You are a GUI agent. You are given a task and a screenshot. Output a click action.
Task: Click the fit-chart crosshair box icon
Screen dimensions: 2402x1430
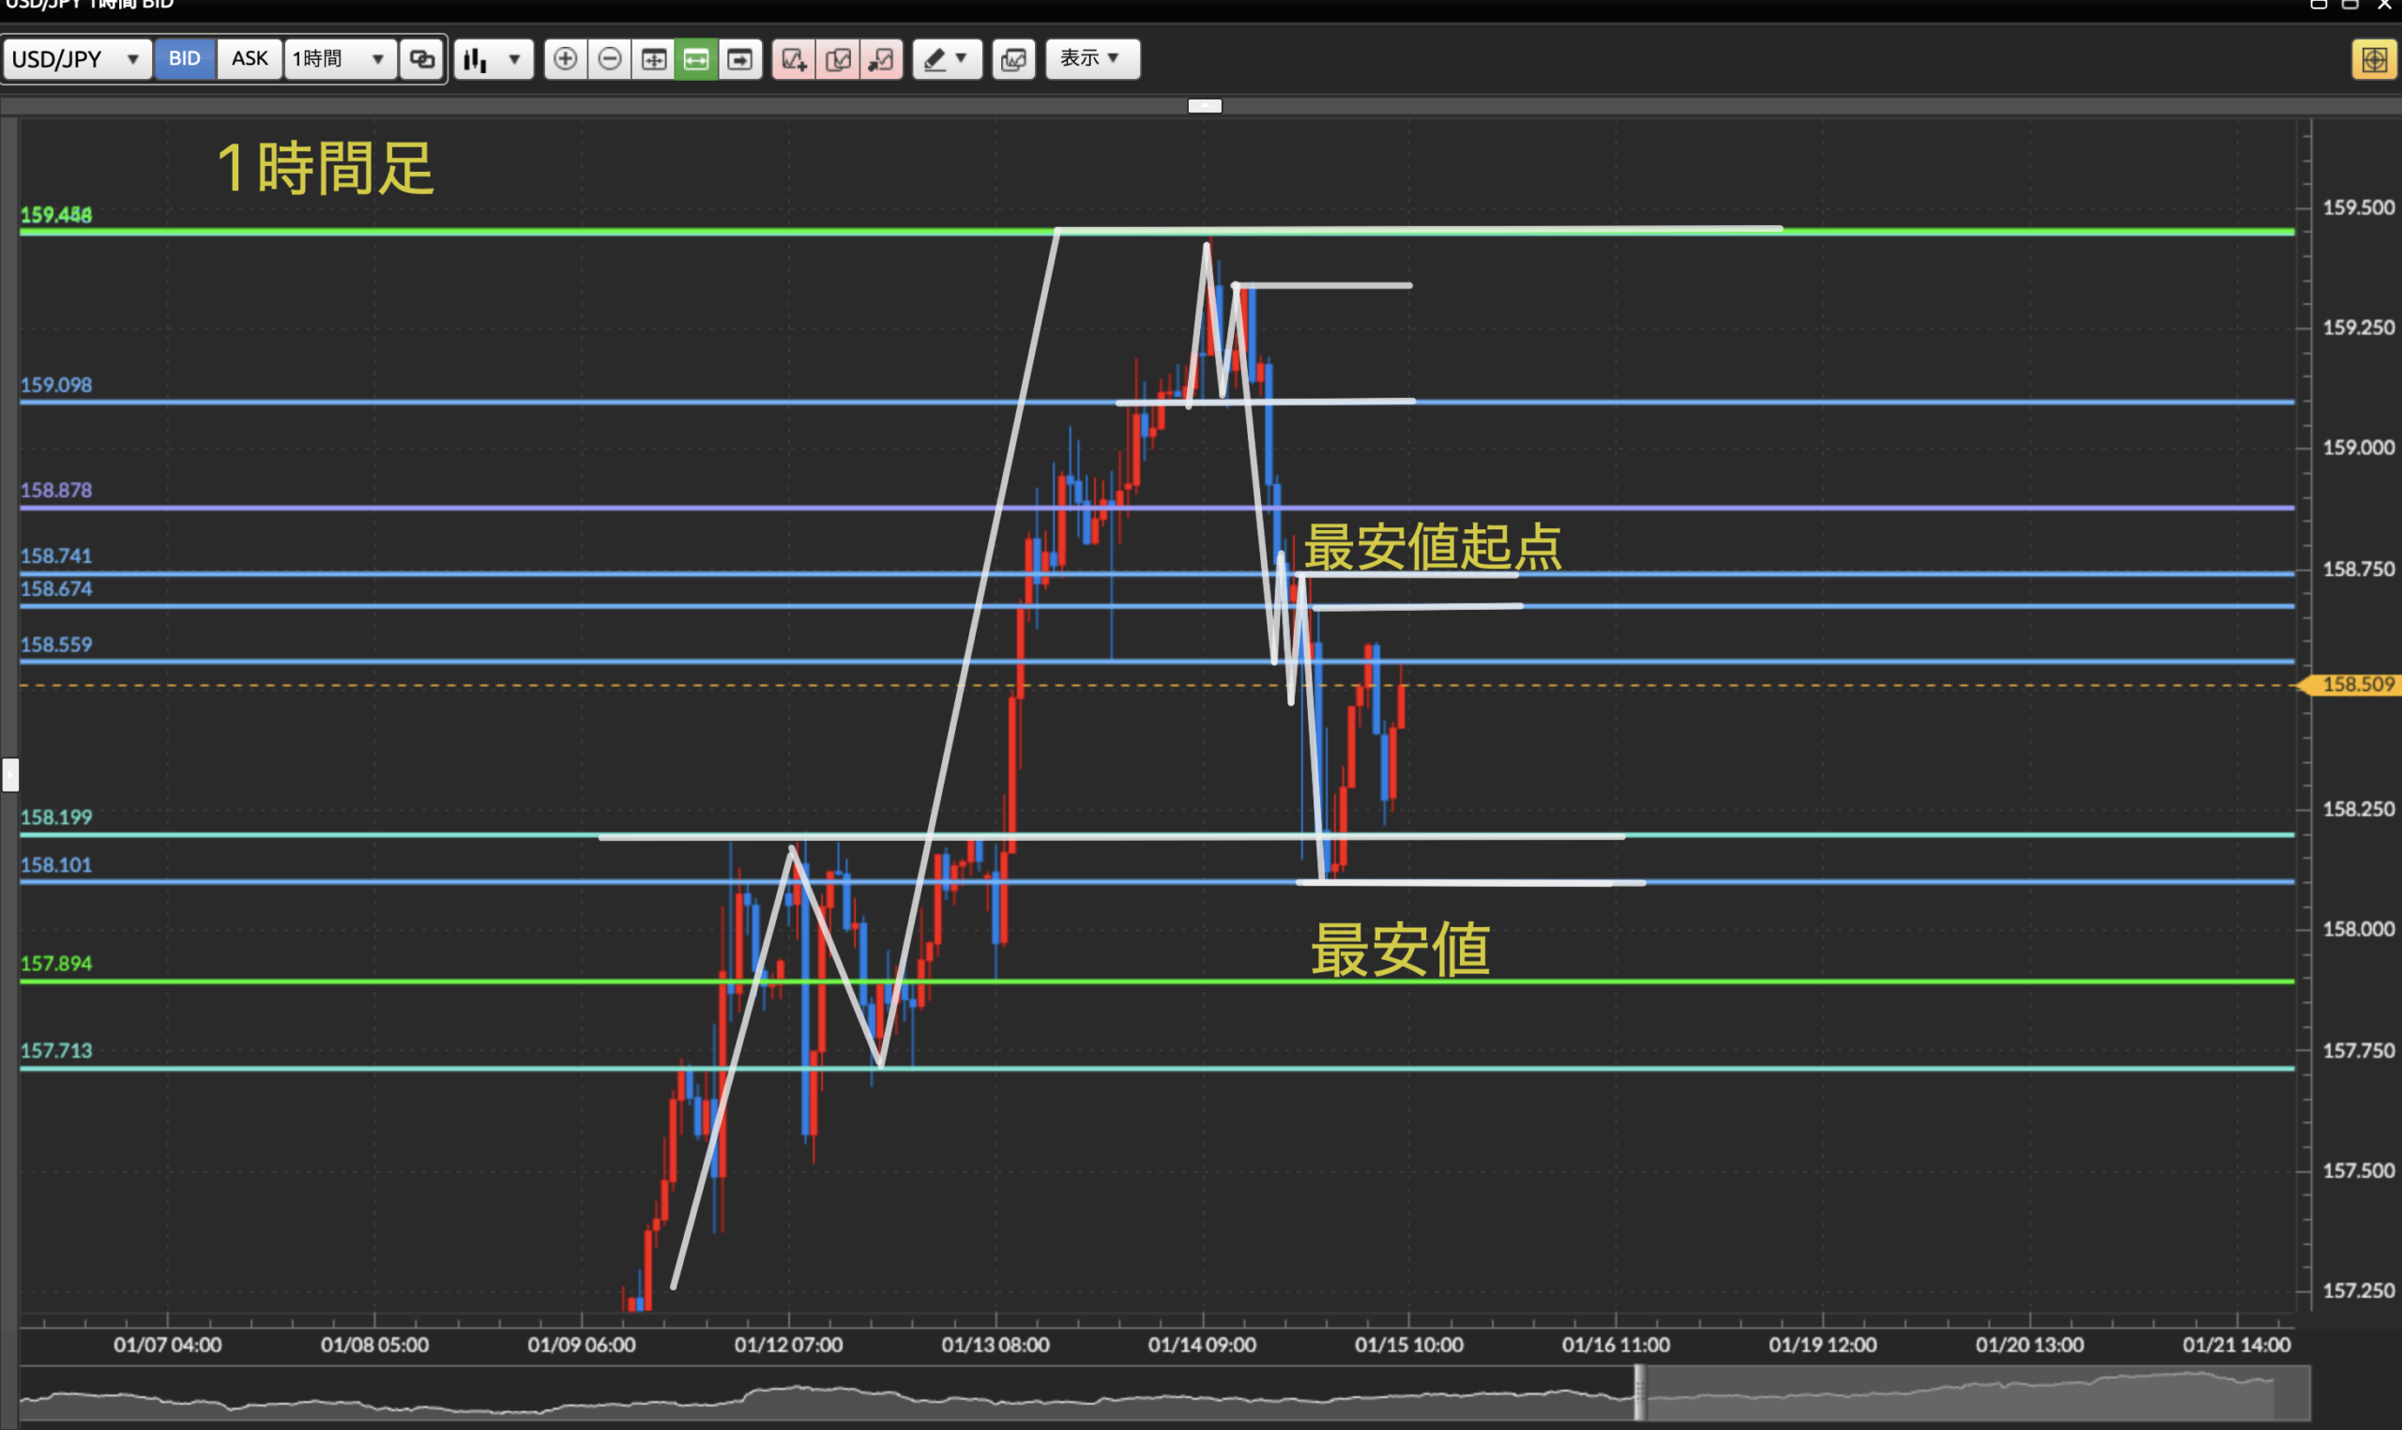[653, 59]
